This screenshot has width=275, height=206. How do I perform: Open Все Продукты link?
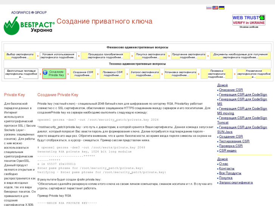230,173
